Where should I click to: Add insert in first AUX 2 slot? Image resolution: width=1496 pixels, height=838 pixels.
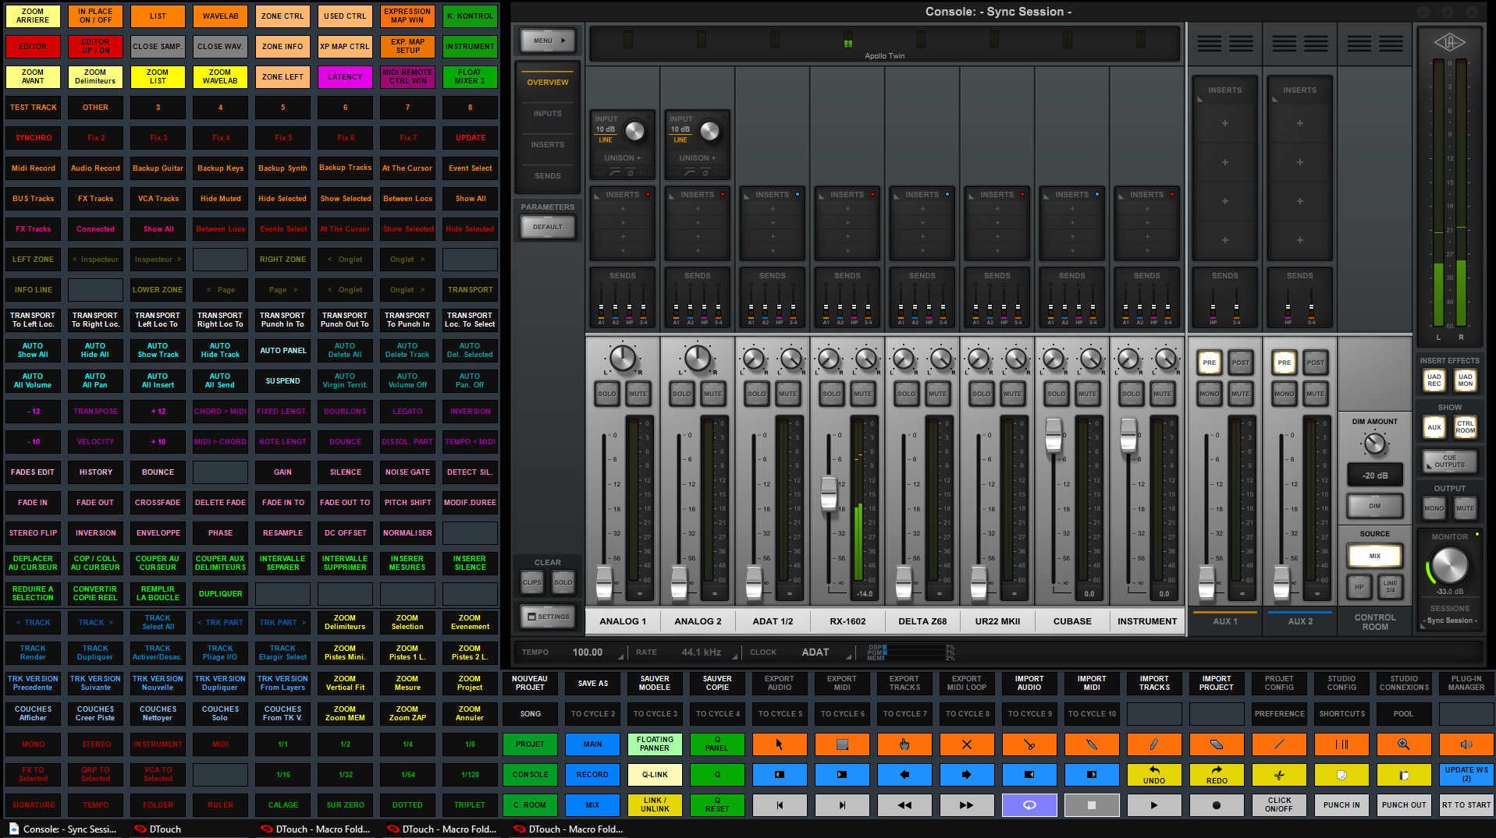pos(1300,123)
